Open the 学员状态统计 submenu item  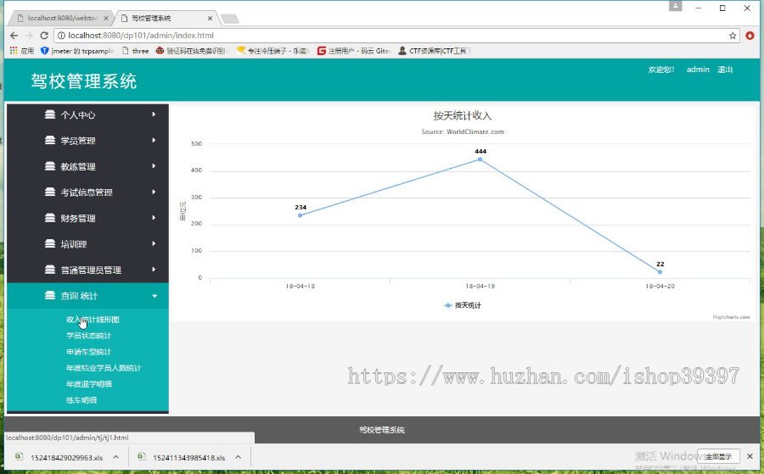click(88, 336)
